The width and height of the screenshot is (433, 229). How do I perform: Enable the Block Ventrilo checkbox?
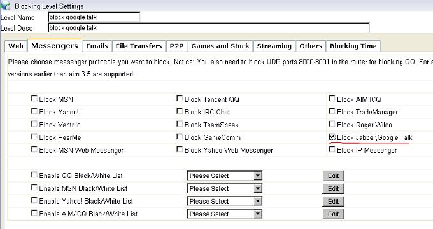coord(34,124)
